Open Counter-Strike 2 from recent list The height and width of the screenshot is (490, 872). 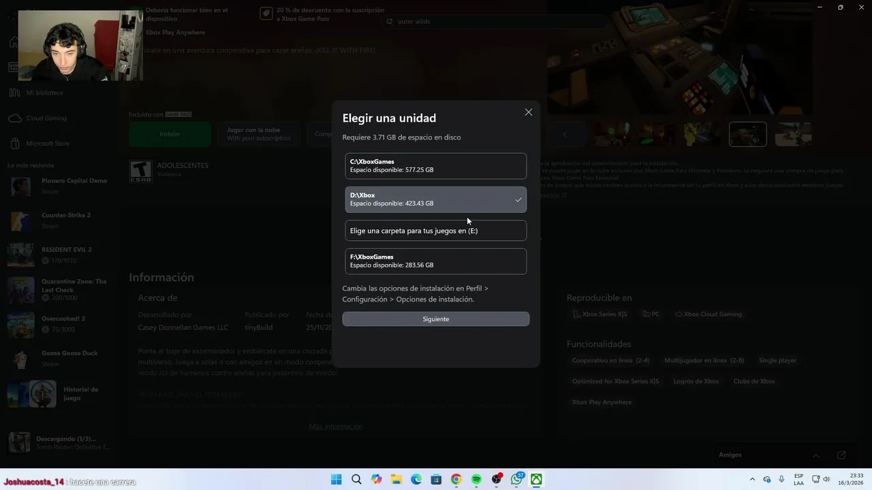60,220
